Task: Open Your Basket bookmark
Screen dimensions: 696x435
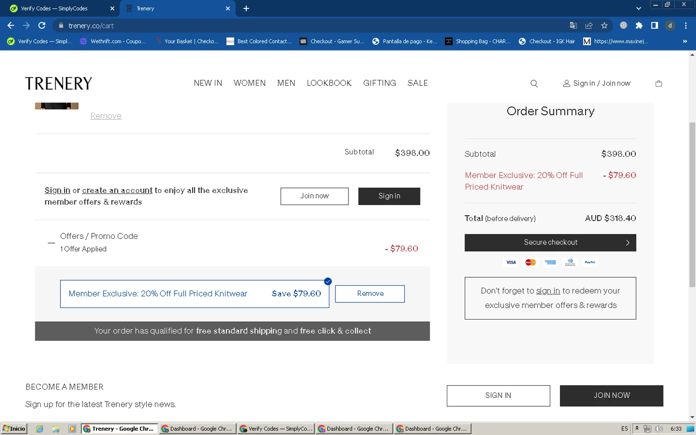Action: [186, 41]
